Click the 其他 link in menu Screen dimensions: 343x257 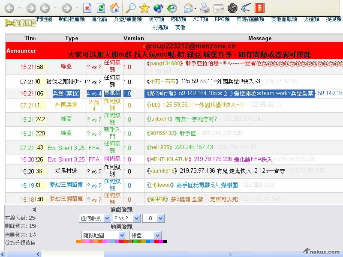tap(180, 27)
